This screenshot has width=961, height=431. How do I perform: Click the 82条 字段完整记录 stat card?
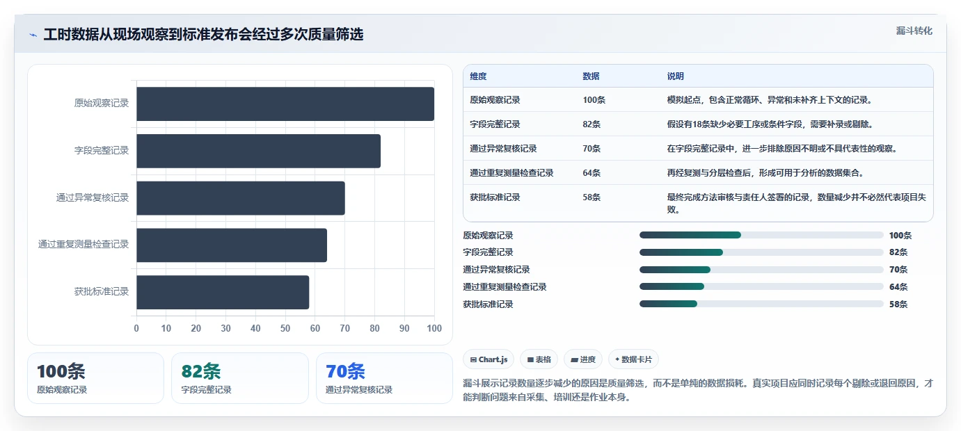click(x=240, y=378)
